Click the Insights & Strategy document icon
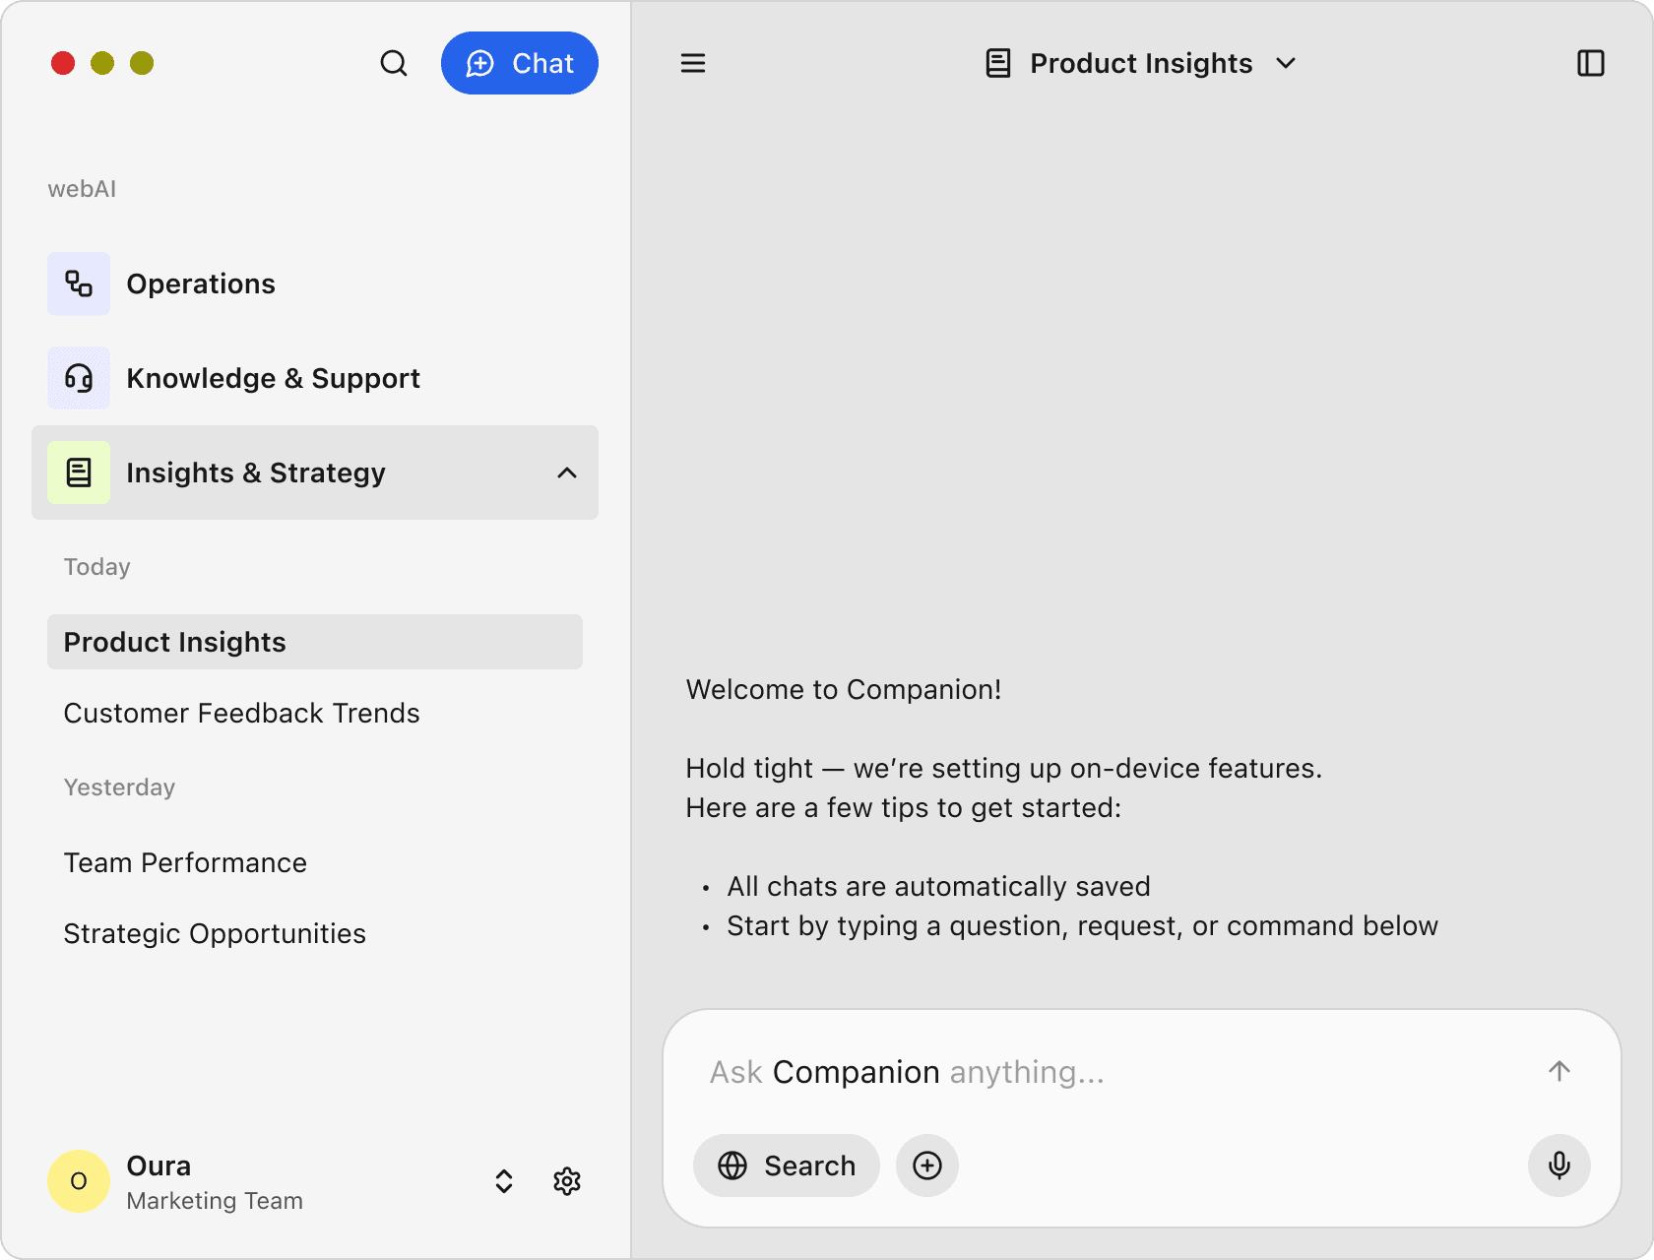 click(x=78, y=472)
